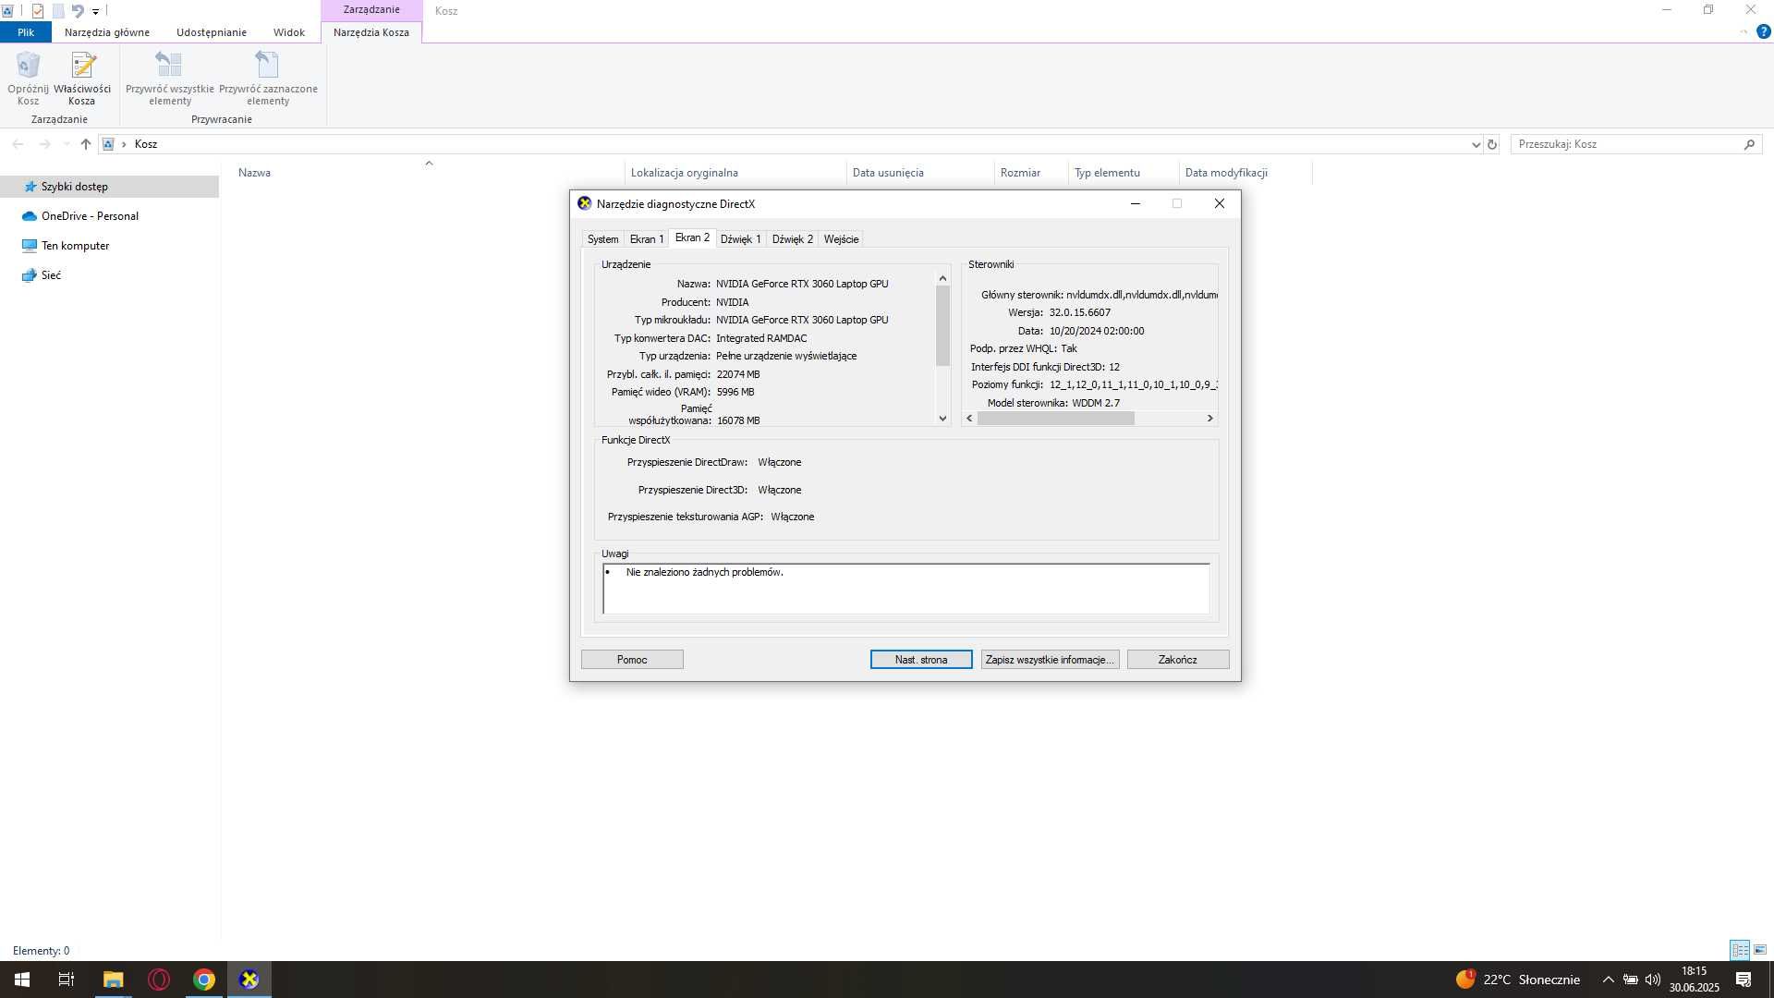Open File Explorer taskbar icon
The image size is (1774, 998).
click(113, 980)
